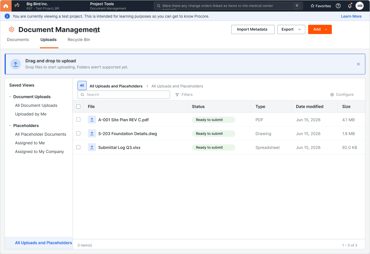
Task: Click Ready to submit status for S-203
Action: tap(213, 133)
